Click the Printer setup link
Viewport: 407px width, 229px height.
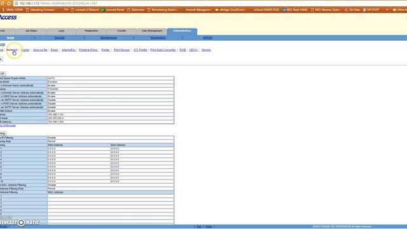tap(106, 50)
